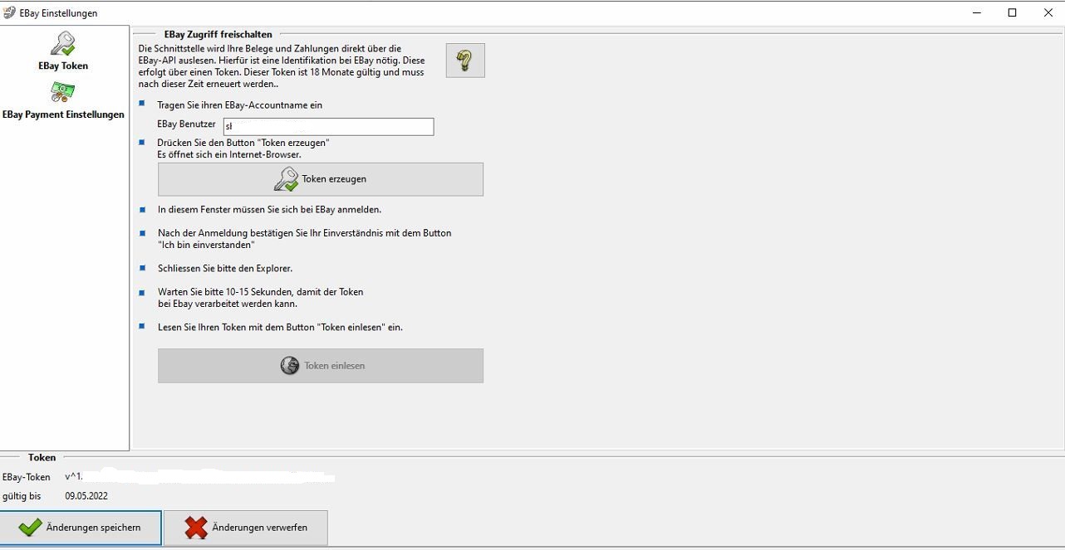Click the key icon on Token erzeugen
The width and height of the screenshot is (1065, 550).
coord(286,179)
